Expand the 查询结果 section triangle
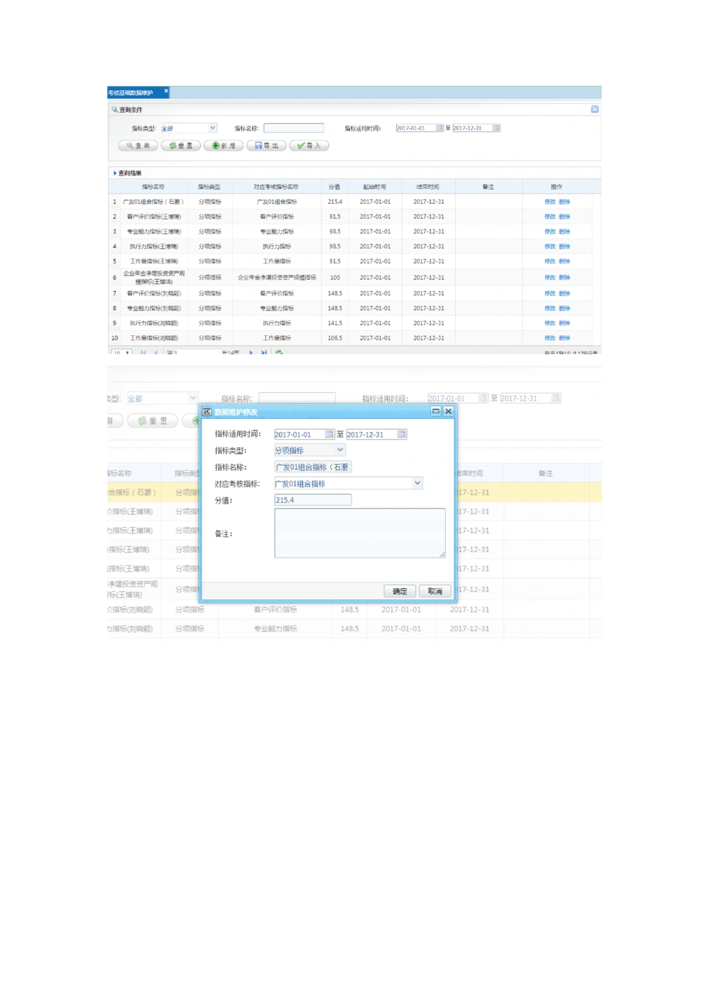 [115, 173]
